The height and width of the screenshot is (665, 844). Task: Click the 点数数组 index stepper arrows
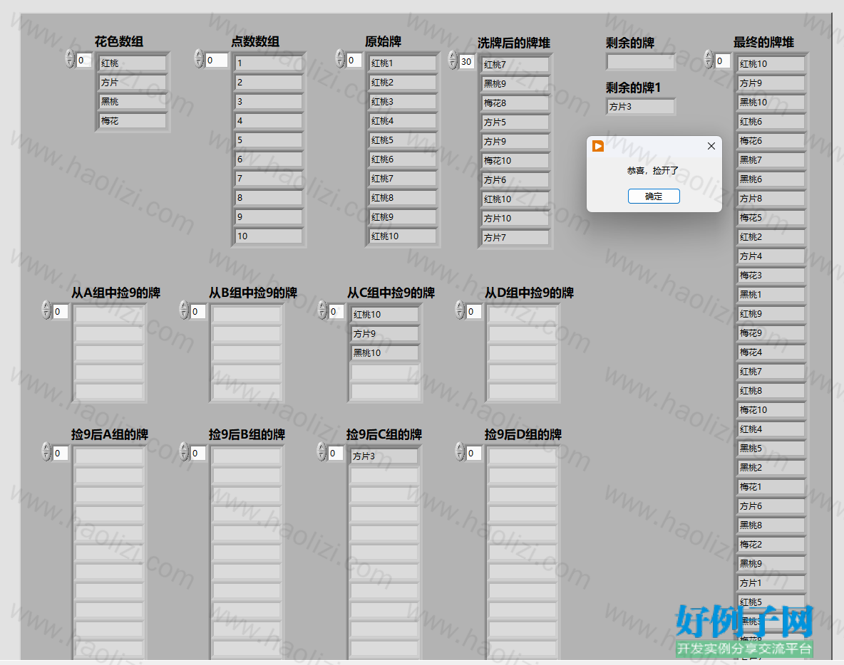[199, 59]
